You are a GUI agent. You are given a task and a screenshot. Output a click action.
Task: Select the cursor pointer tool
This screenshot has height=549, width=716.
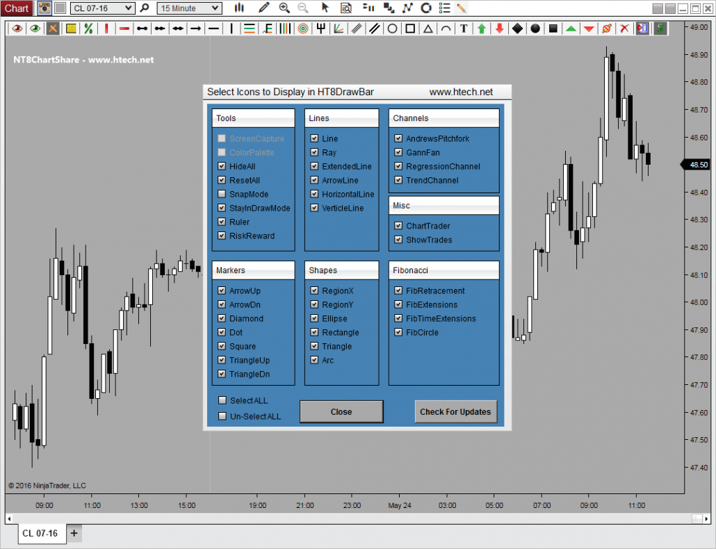pos(325,8)
